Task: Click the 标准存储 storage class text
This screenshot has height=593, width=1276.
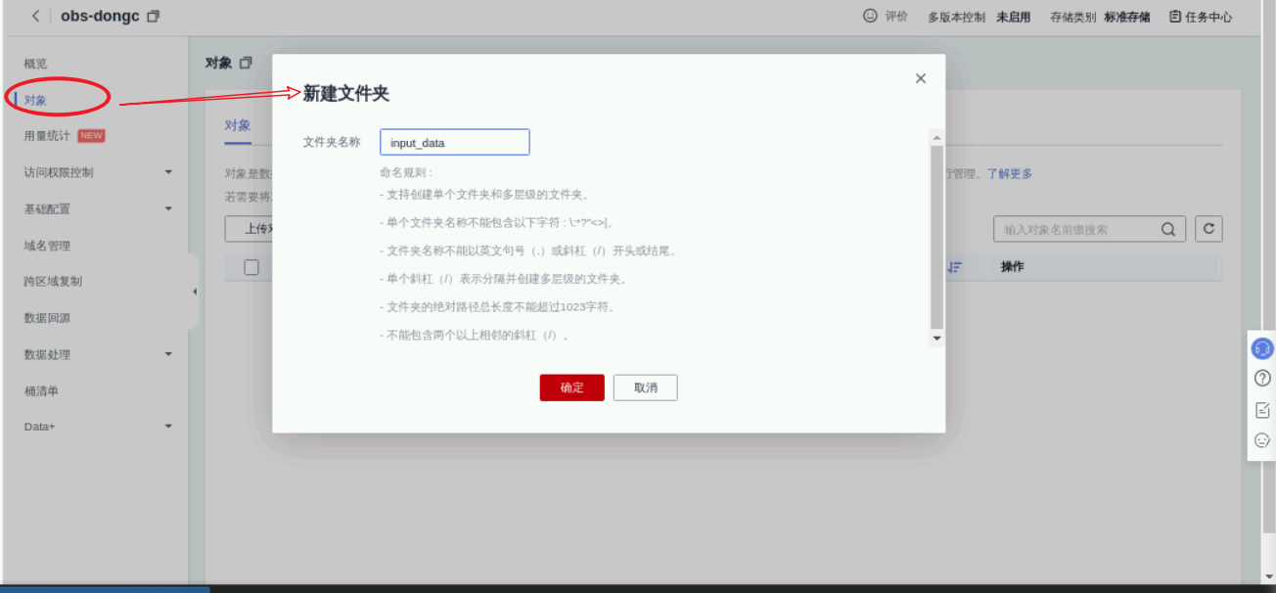Action: point(1127,17)
